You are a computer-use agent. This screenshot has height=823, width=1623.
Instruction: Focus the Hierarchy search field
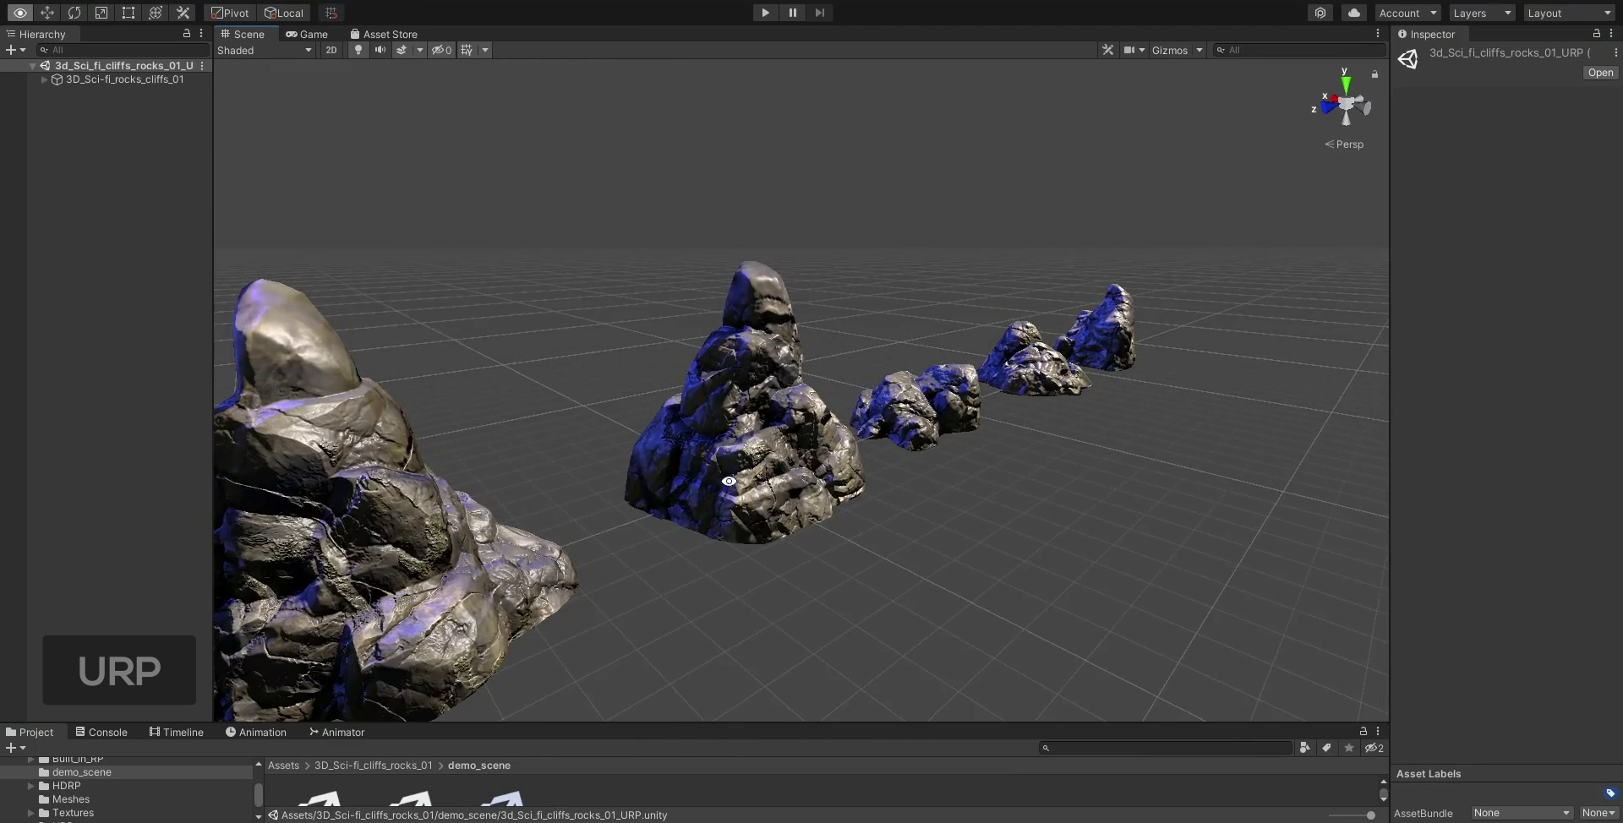123,50
